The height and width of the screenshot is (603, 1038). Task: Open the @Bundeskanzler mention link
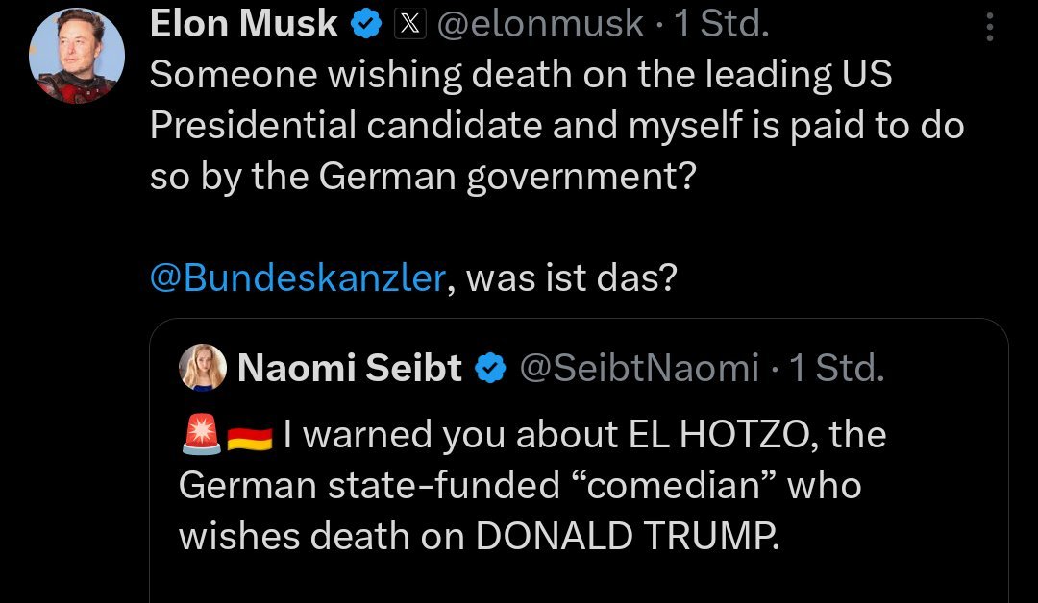[x=298, y=277]
